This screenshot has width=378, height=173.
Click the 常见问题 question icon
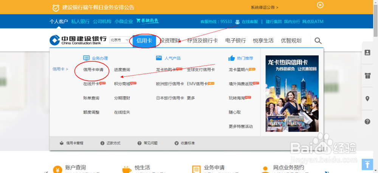(x=139, y=143)
